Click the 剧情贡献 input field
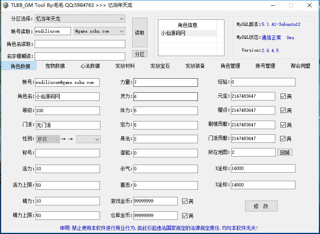This screenshot has width=320, height=234. point(253,125)
